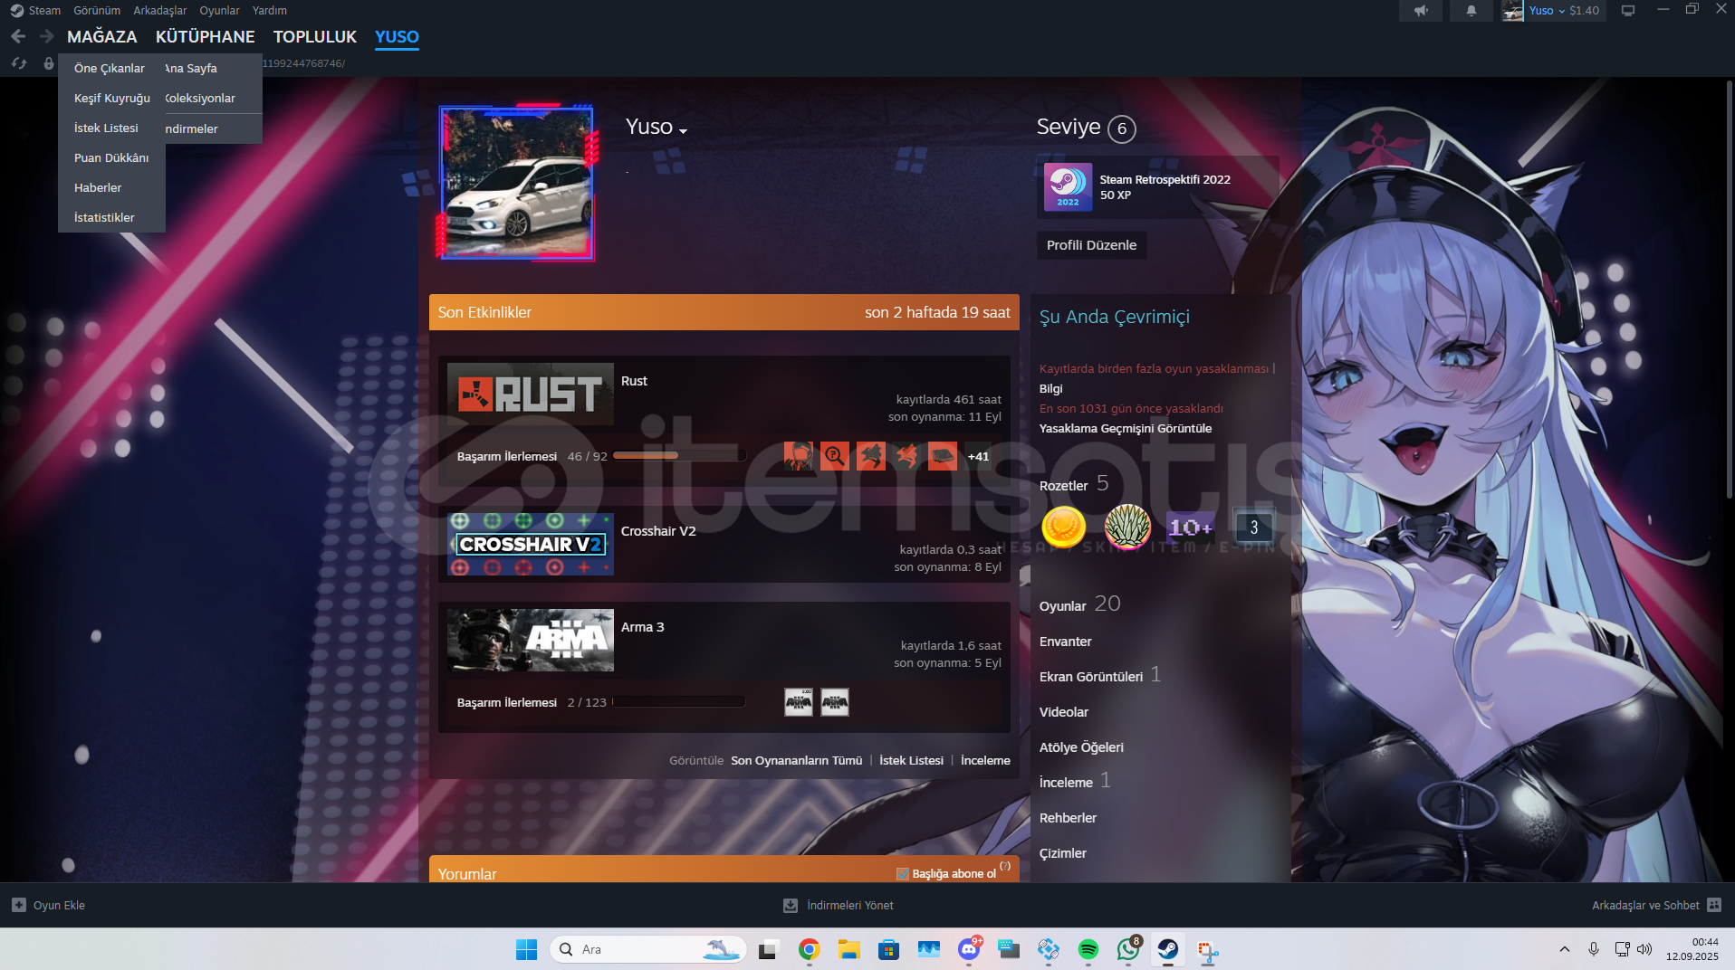Click the Oyun Ekle plus icon
The height and width of the screenshot is (970, 1735).
(x=19, y=905)
